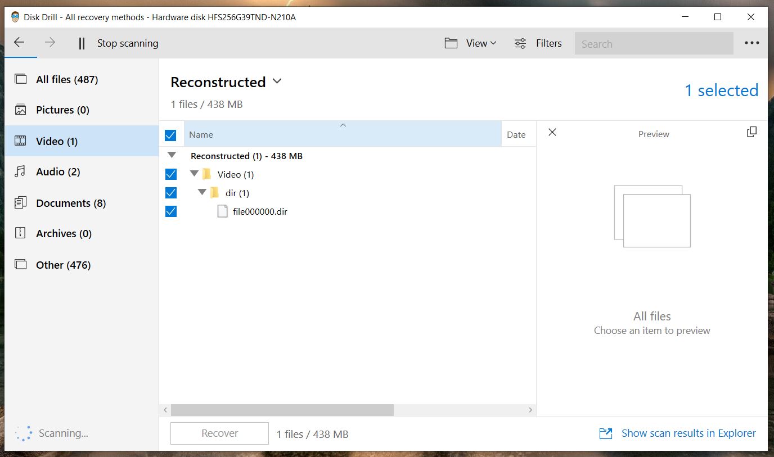Open the Filters panel icon
This screenshot has width=774, height=457.
tap(519, 43)
